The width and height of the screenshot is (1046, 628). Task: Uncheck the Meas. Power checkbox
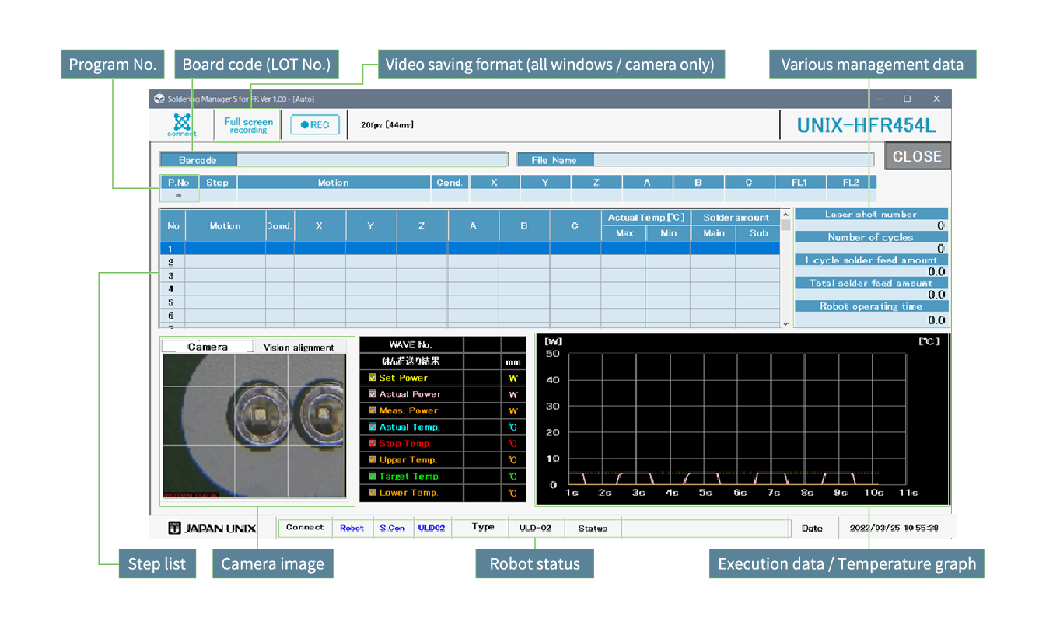373,410
